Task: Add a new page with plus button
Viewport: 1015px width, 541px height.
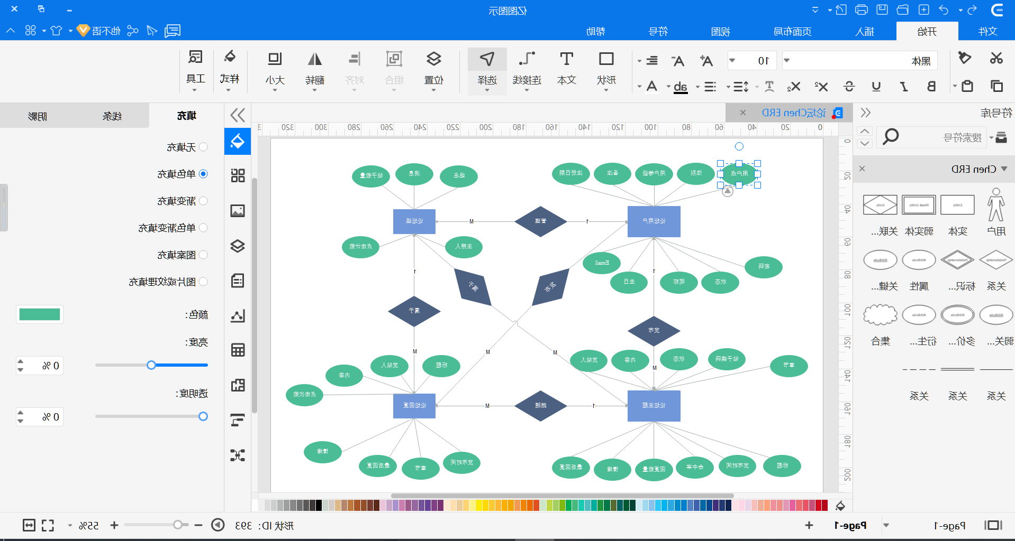Action: pos(809,525)
